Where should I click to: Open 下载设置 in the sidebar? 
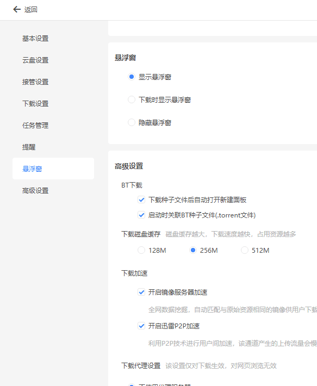pos(35,103)
